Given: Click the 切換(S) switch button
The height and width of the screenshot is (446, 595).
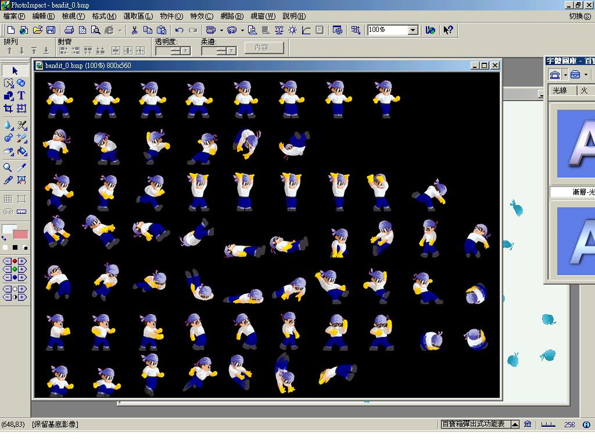Looking at the screenshot, I should (580, 16).
